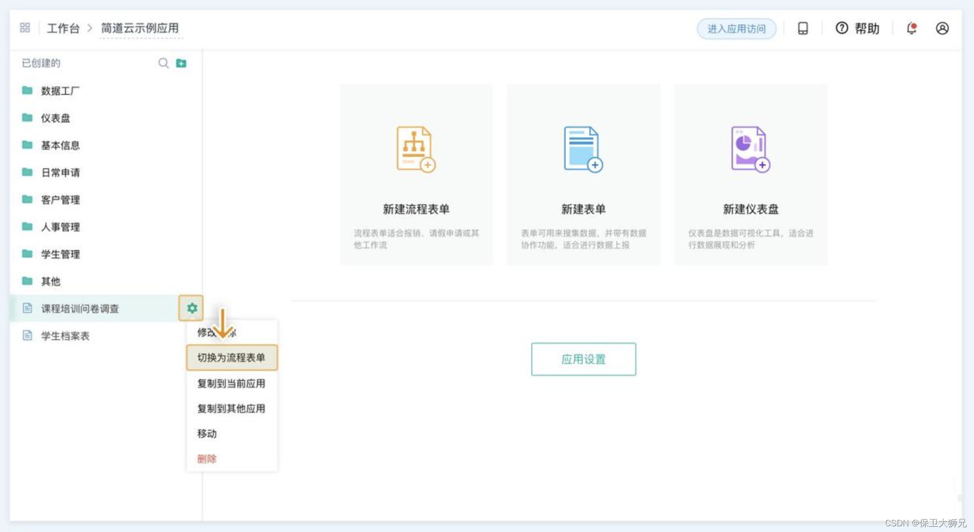
Task: Click the 新建表单 card
Action: (583, 175)
